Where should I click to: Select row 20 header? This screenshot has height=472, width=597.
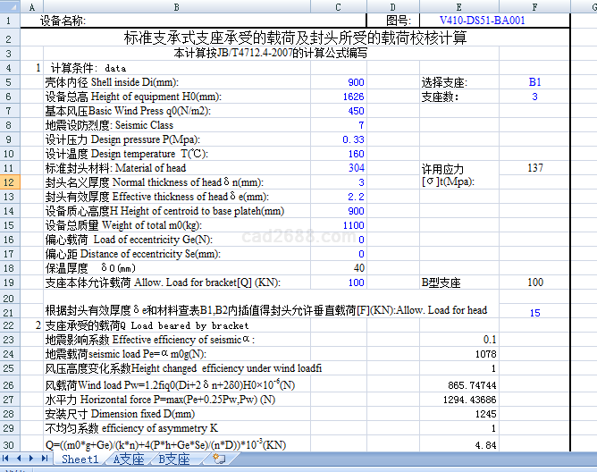pyautogui.click(x=8, y=296)
